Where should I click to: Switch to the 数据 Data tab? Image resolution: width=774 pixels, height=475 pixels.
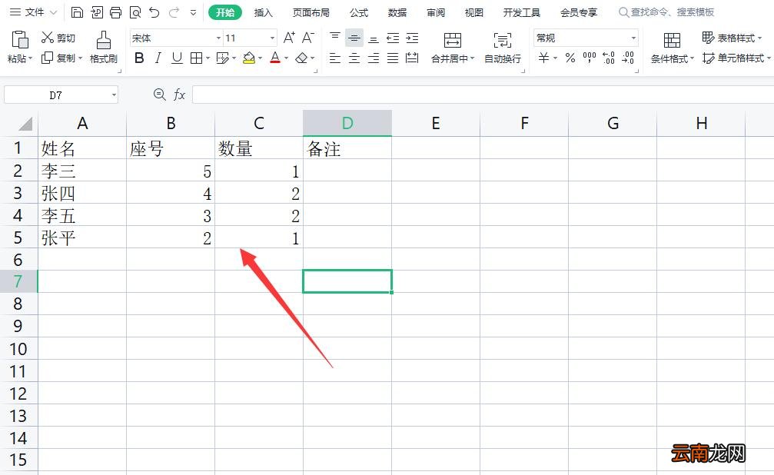tap(397, 12)
